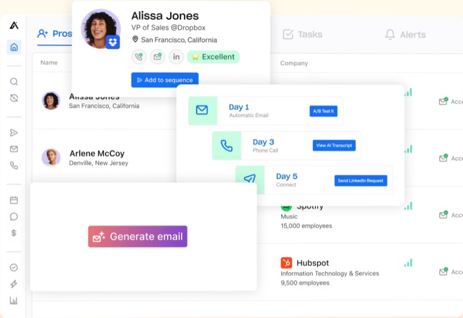Click email contact icon on Alissa's card

157,56
